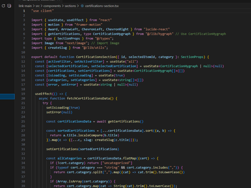Click the await keyword on line 25
This screenshot has width=251, height=188.
coord(101,122)
